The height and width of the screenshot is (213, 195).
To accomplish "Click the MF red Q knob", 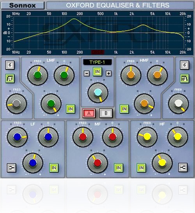I will tap(112, 137).
